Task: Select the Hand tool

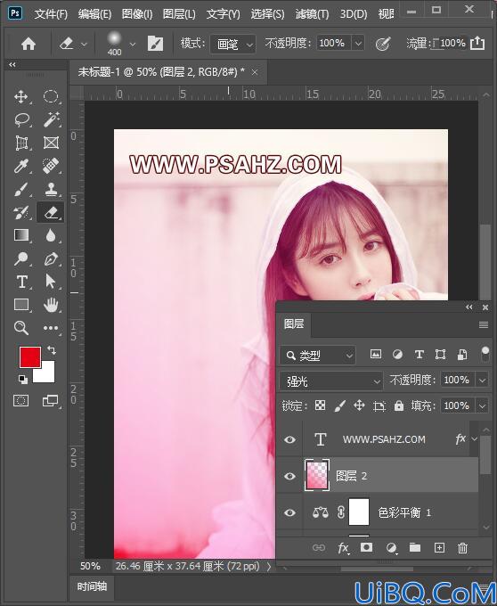Action: pos(51,305)
